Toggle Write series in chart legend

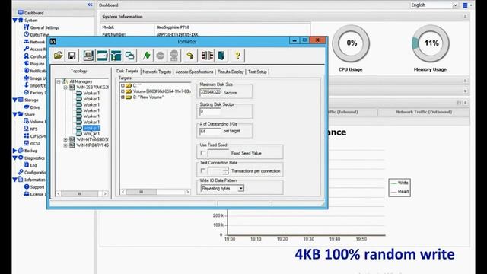click(399, 183)
